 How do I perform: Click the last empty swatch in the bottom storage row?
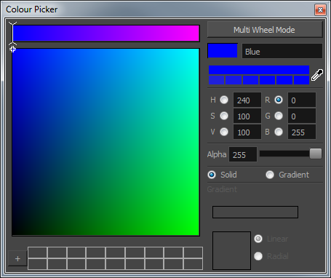(x=194, y=264)
